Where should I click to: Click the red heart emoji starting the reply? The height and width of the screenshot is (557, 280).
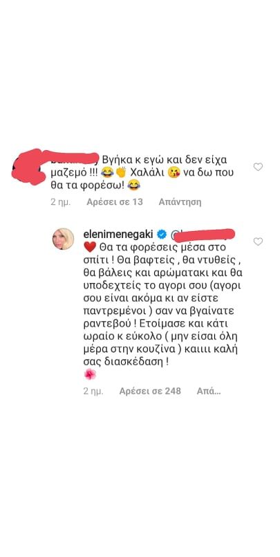(89, 246)
